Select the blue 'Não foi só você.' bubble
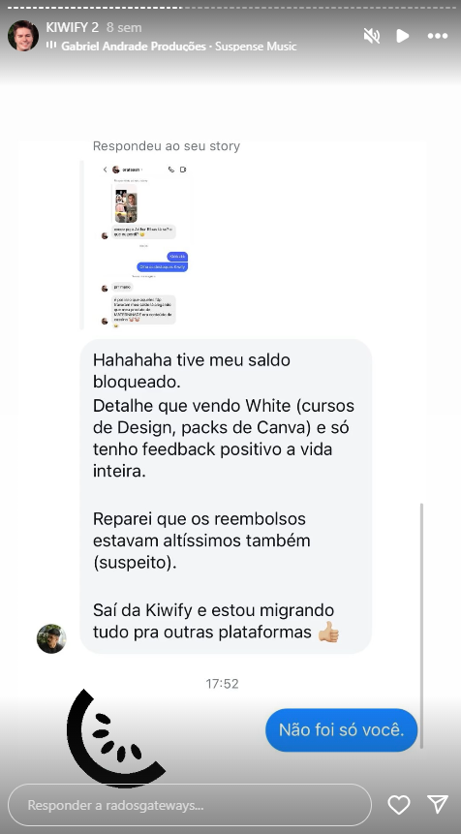461x834 pixels. [341, 729]
